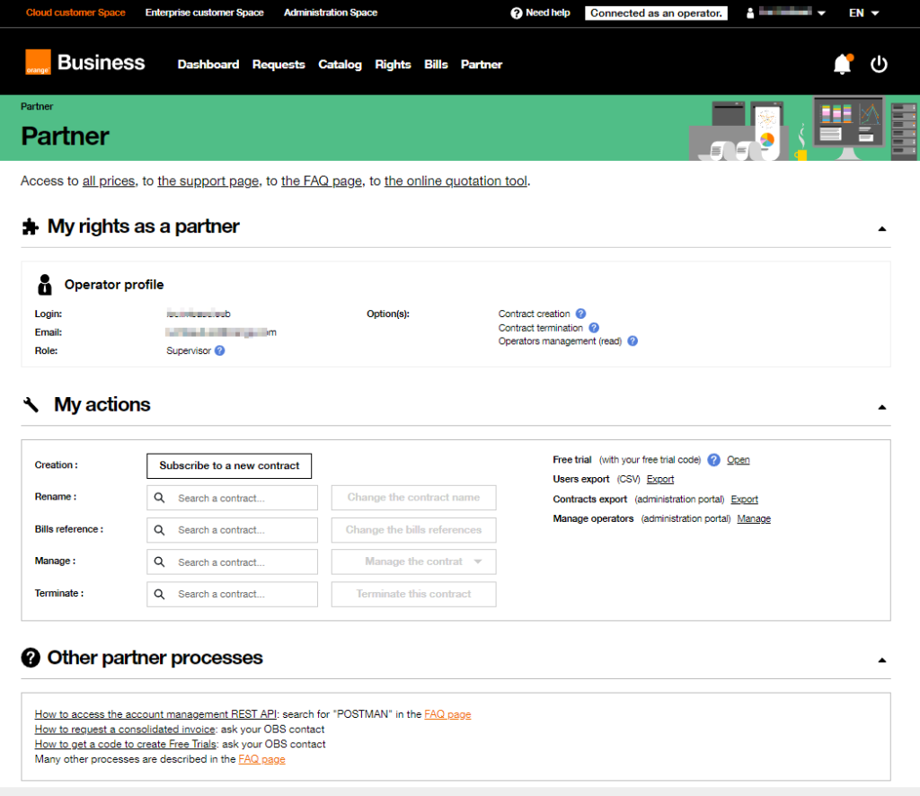The height and width of the screenshot is (796, 920).
Task: Open the Bills menu
Action: click(436, 65)
